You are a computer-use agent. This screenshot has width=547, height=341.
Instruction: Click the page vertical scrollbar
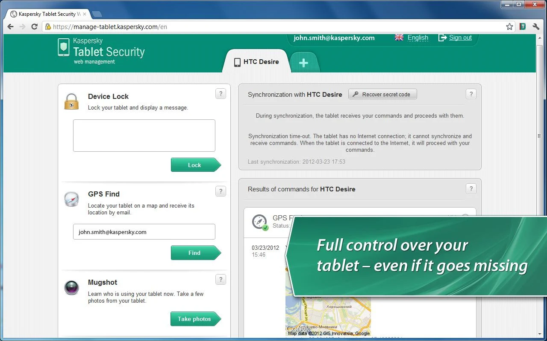[539, 136]
